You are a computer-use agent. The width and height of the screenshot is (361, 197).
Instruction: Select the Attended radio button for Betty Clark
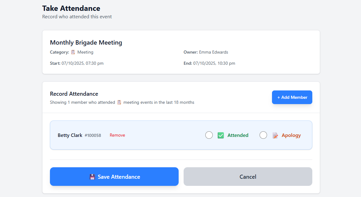[x=209, y=135]
